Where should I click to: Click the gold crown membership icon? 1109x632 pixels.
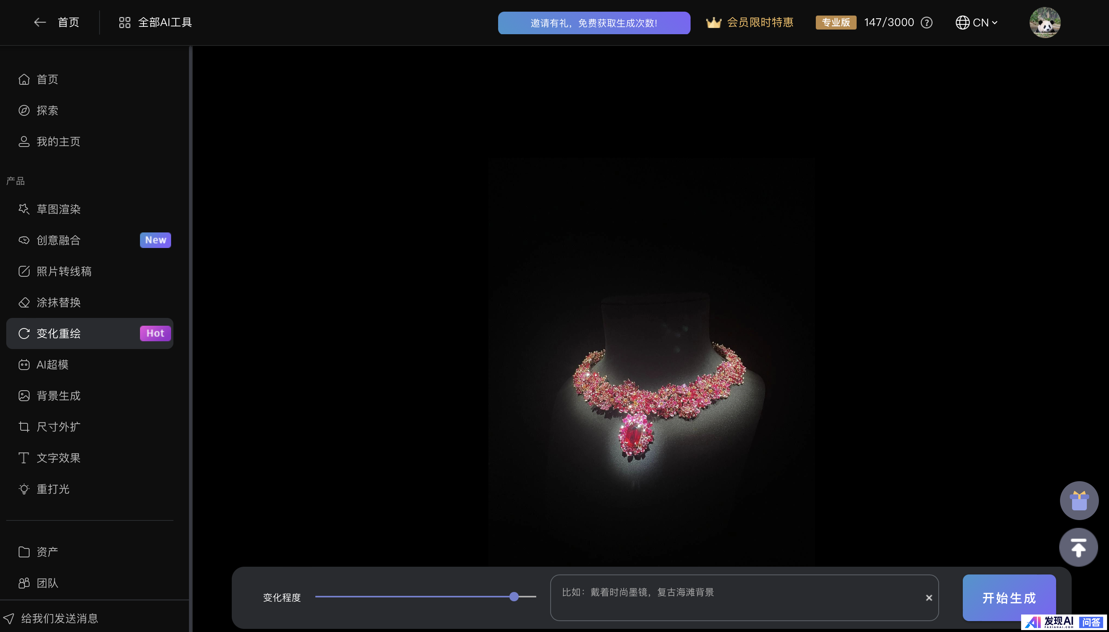coord(714,23)
